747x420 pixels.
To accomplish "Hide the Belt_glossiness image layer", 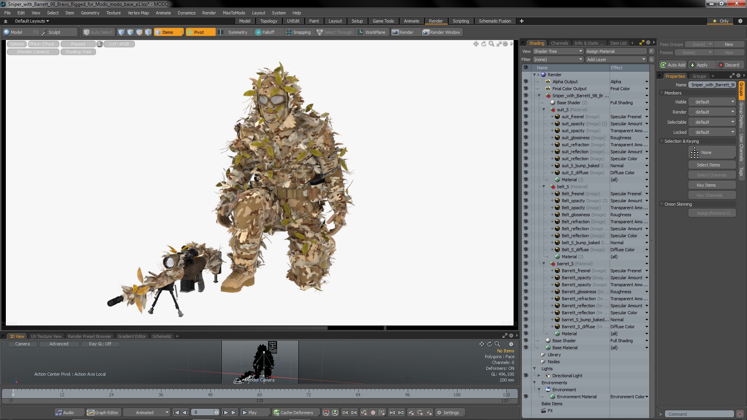I will coord(526,215).
